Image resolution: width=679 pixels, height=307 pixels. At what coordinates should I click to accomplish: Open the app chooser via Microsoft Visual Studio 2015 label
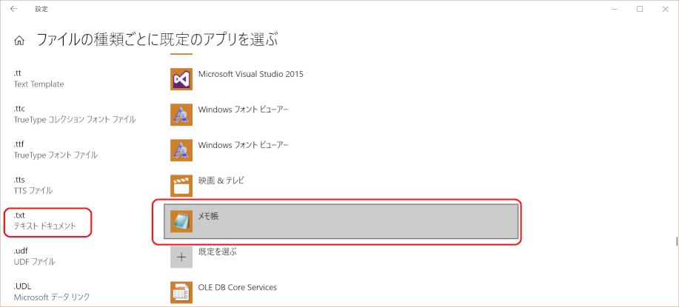(251, 74)
